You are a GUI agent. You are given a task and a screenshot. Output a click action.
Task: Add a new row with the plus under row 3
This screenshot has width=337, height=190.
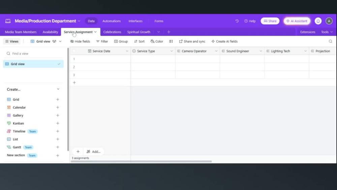74,82
